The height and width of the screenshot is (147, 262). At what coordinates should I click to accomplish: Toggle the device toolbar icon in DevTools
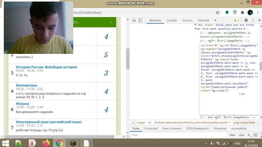140,20
